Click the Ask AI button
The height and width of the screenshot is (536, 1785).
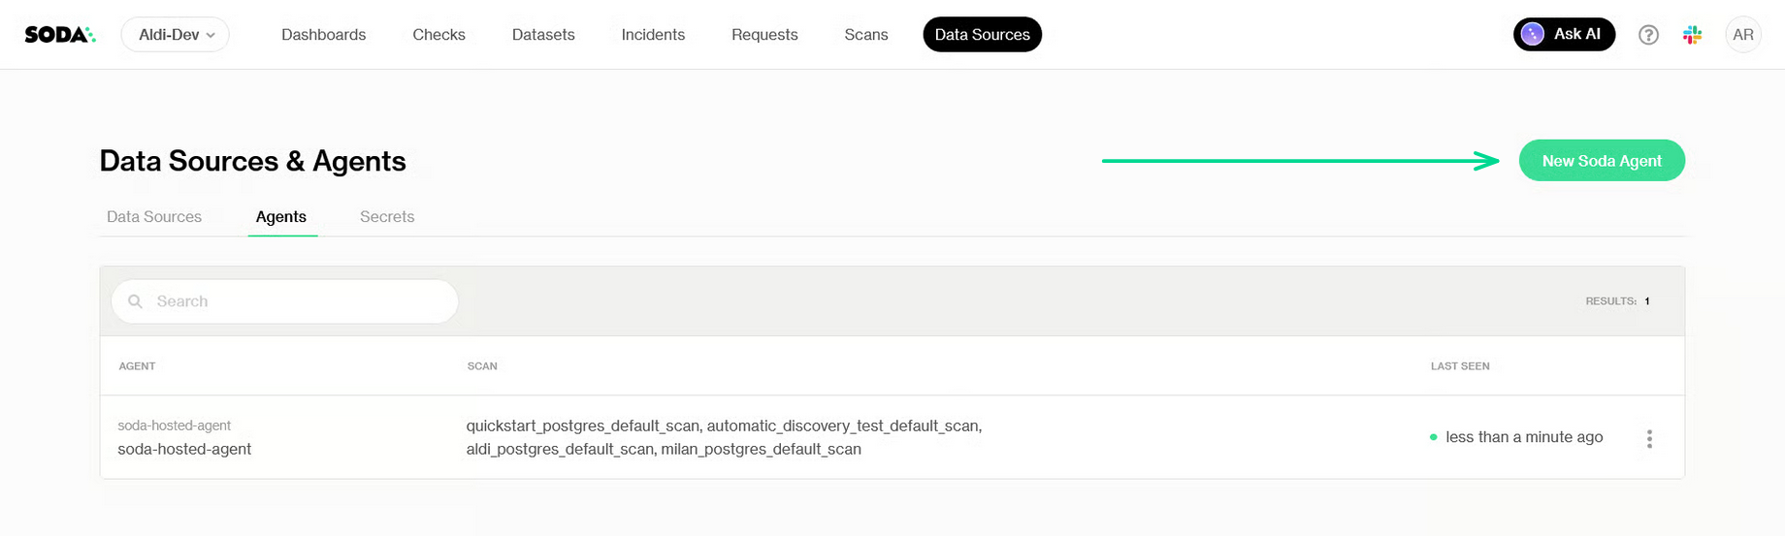pos(1564,35)
